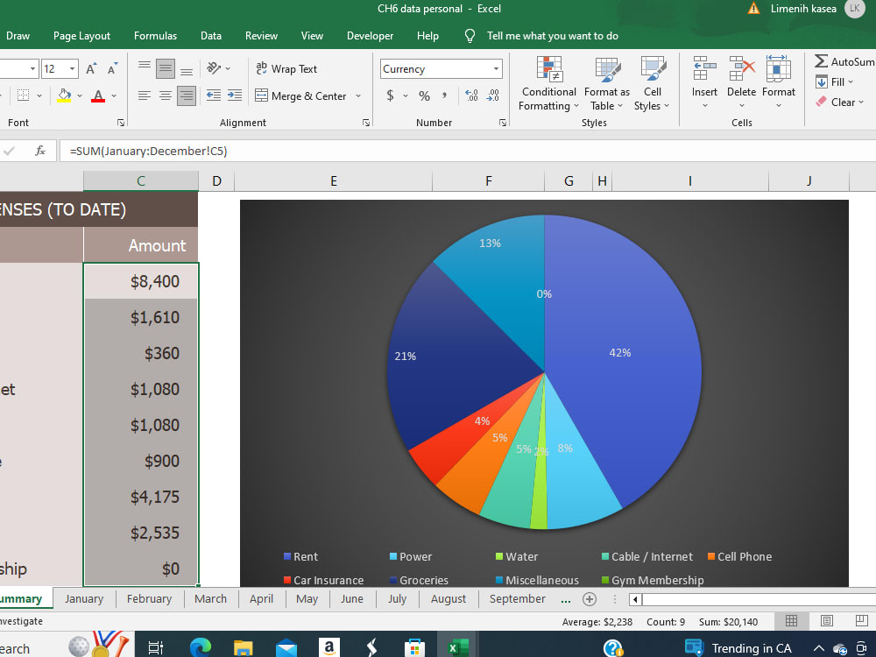The height and width of the screenshot is (657, 876).
Task: Apply the fill color bucket
Action: (64, 95)
